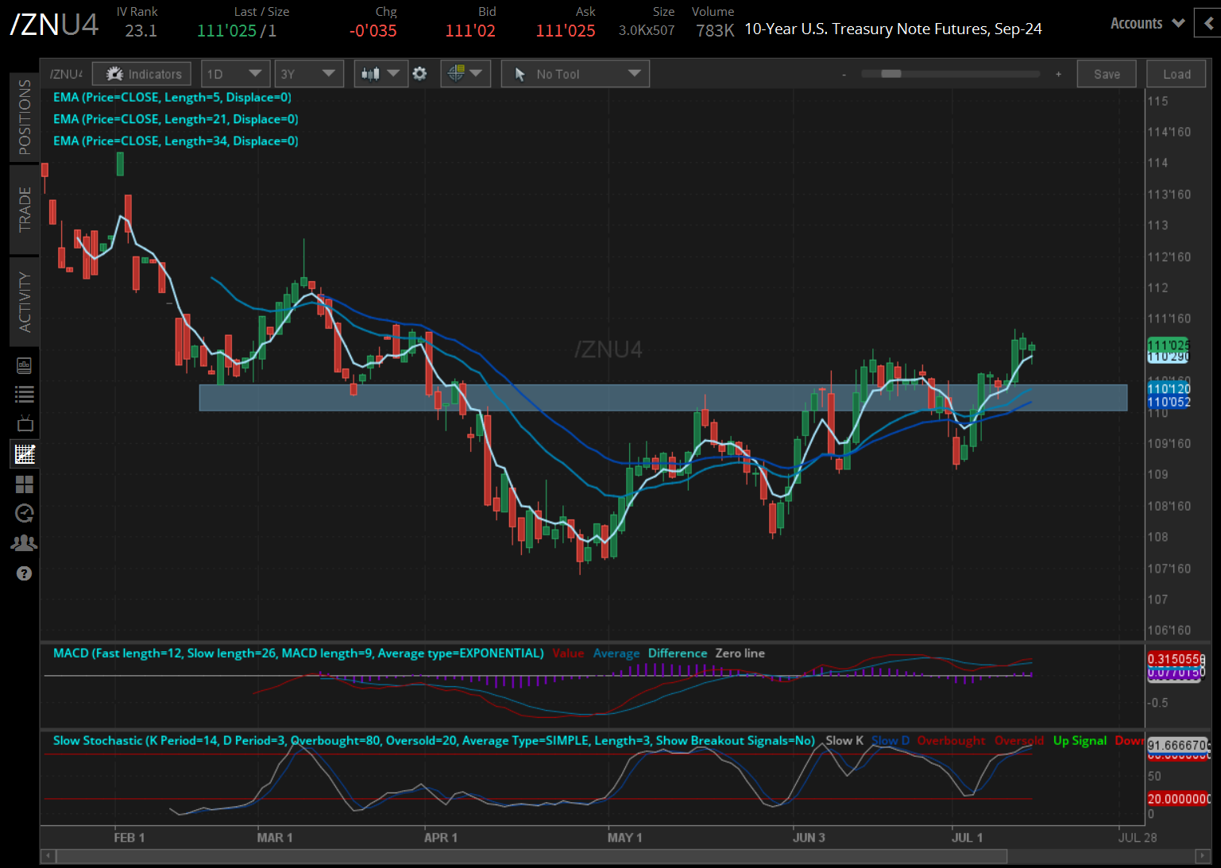The width and height of the screenshot is (1221, 868).
Task: Click the 110'120 EMA price tag
Action: pyautogui.click(x=1169, y=388)
